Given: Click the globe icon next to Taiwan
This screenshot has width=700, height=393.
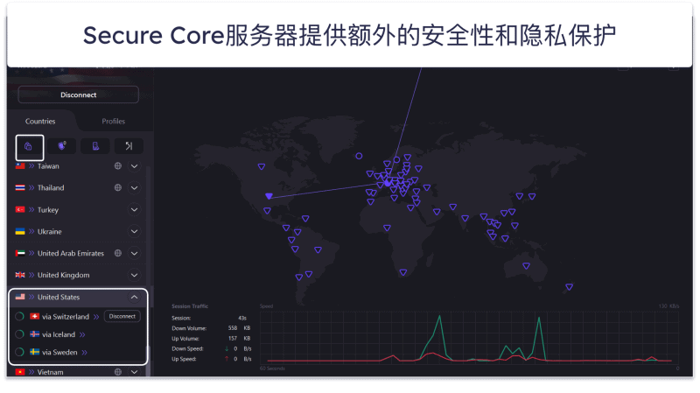Looking at the screenshot, I should point(118,165).
